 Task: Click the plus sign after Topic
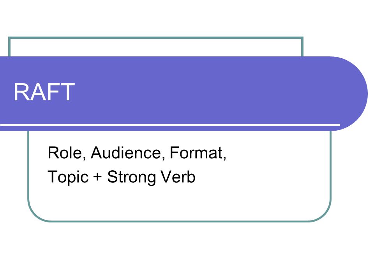[x=97, y=177]
